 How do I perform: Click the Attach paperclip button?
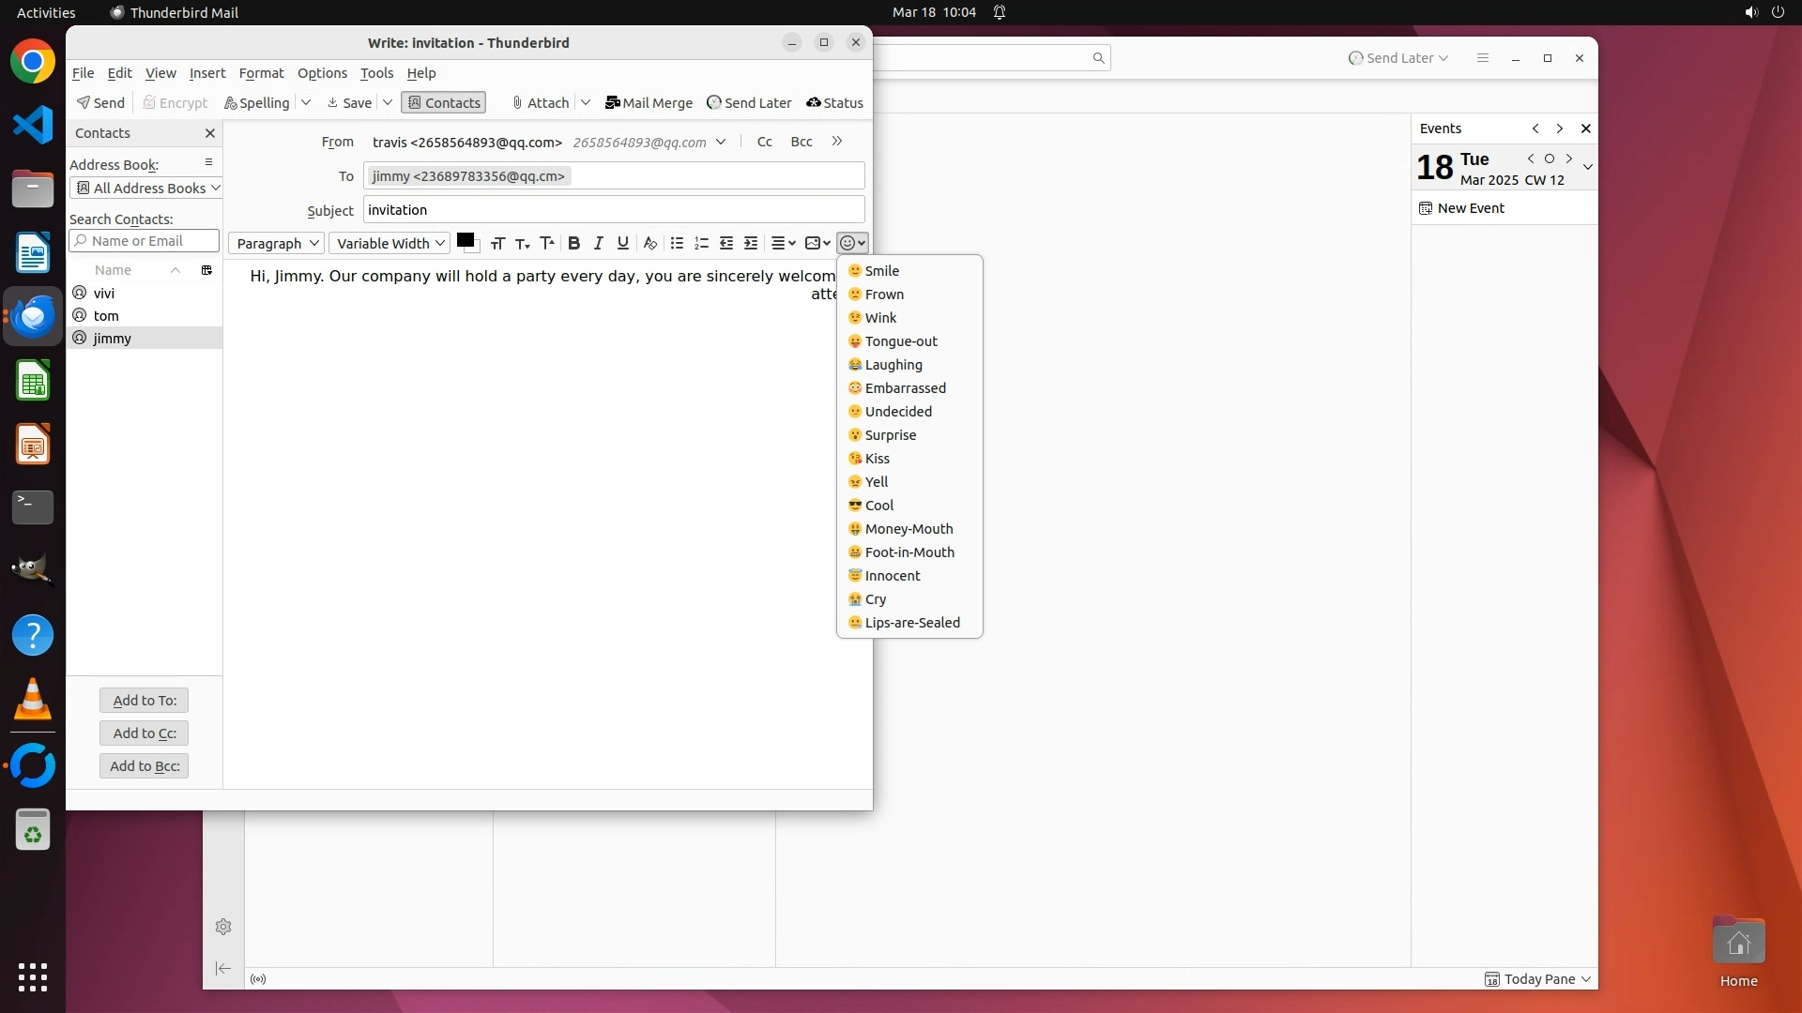click(x=541, y=103)
